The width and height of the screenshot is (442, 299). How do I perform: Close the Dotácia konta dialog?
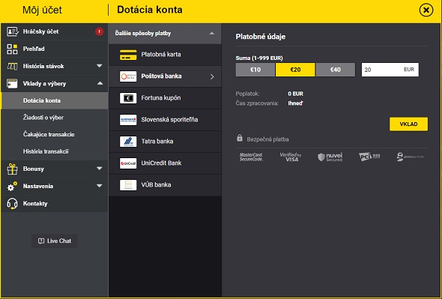(x=426, y=10)
